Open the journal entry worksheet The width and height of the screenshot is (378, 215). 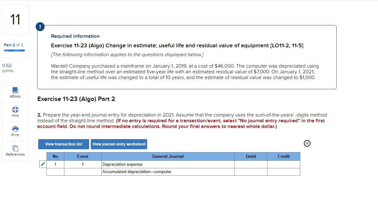point(119,144)
